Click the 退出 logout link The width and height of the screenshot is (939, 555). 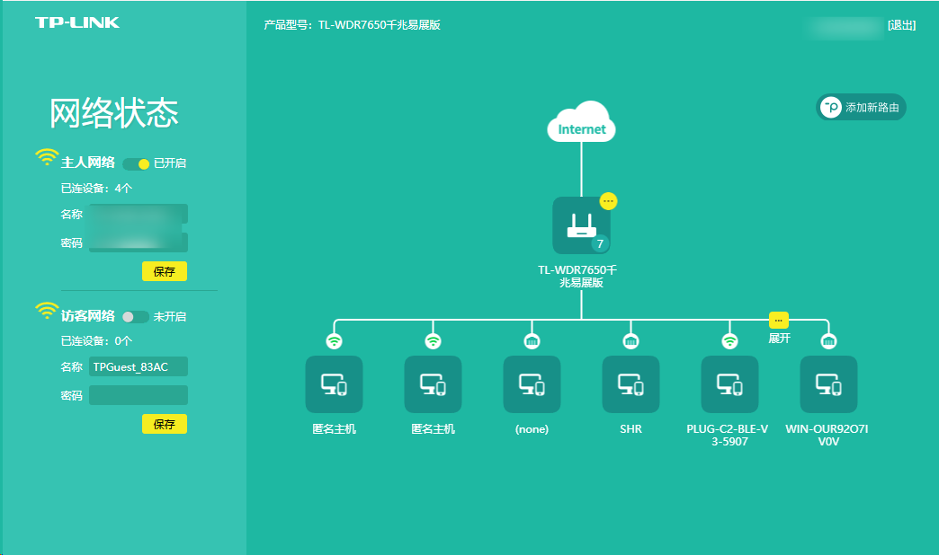[902, 25]
